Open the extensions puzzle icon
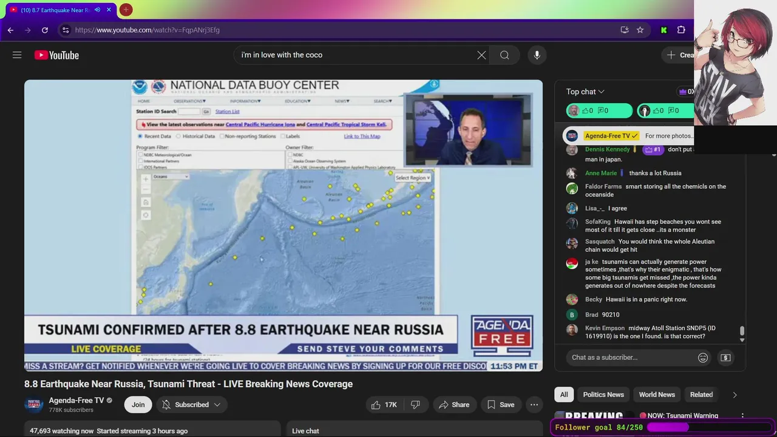 (681, 30)
